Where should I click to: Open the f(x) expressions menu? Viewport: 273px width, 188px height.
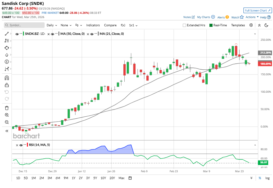[123, 25]
